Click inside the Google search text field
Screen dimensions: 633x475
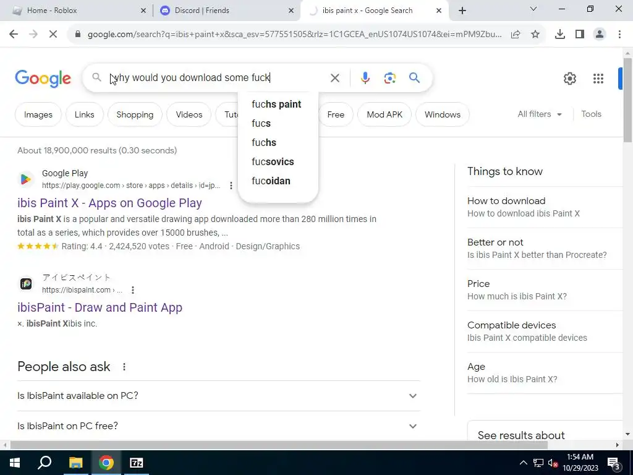216,77
